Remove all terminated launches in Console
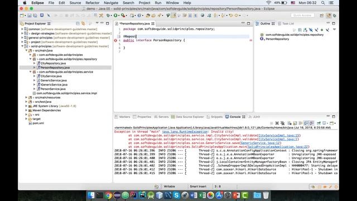The image size is (357, 201). [283, 123]
